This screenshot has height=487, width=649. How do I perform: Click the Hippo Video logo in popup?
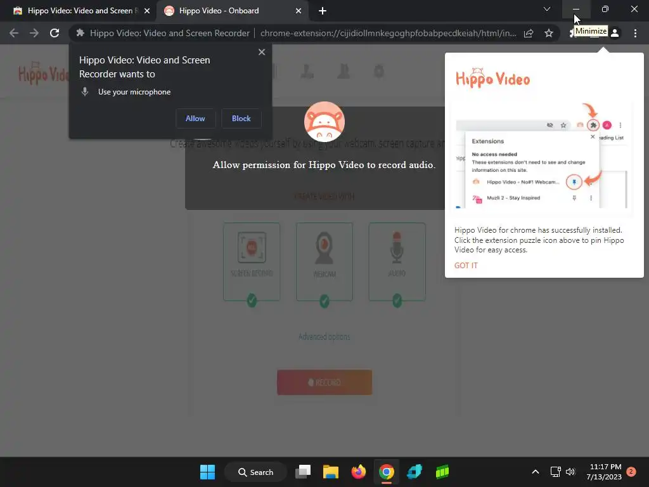(x=492, y=78)
